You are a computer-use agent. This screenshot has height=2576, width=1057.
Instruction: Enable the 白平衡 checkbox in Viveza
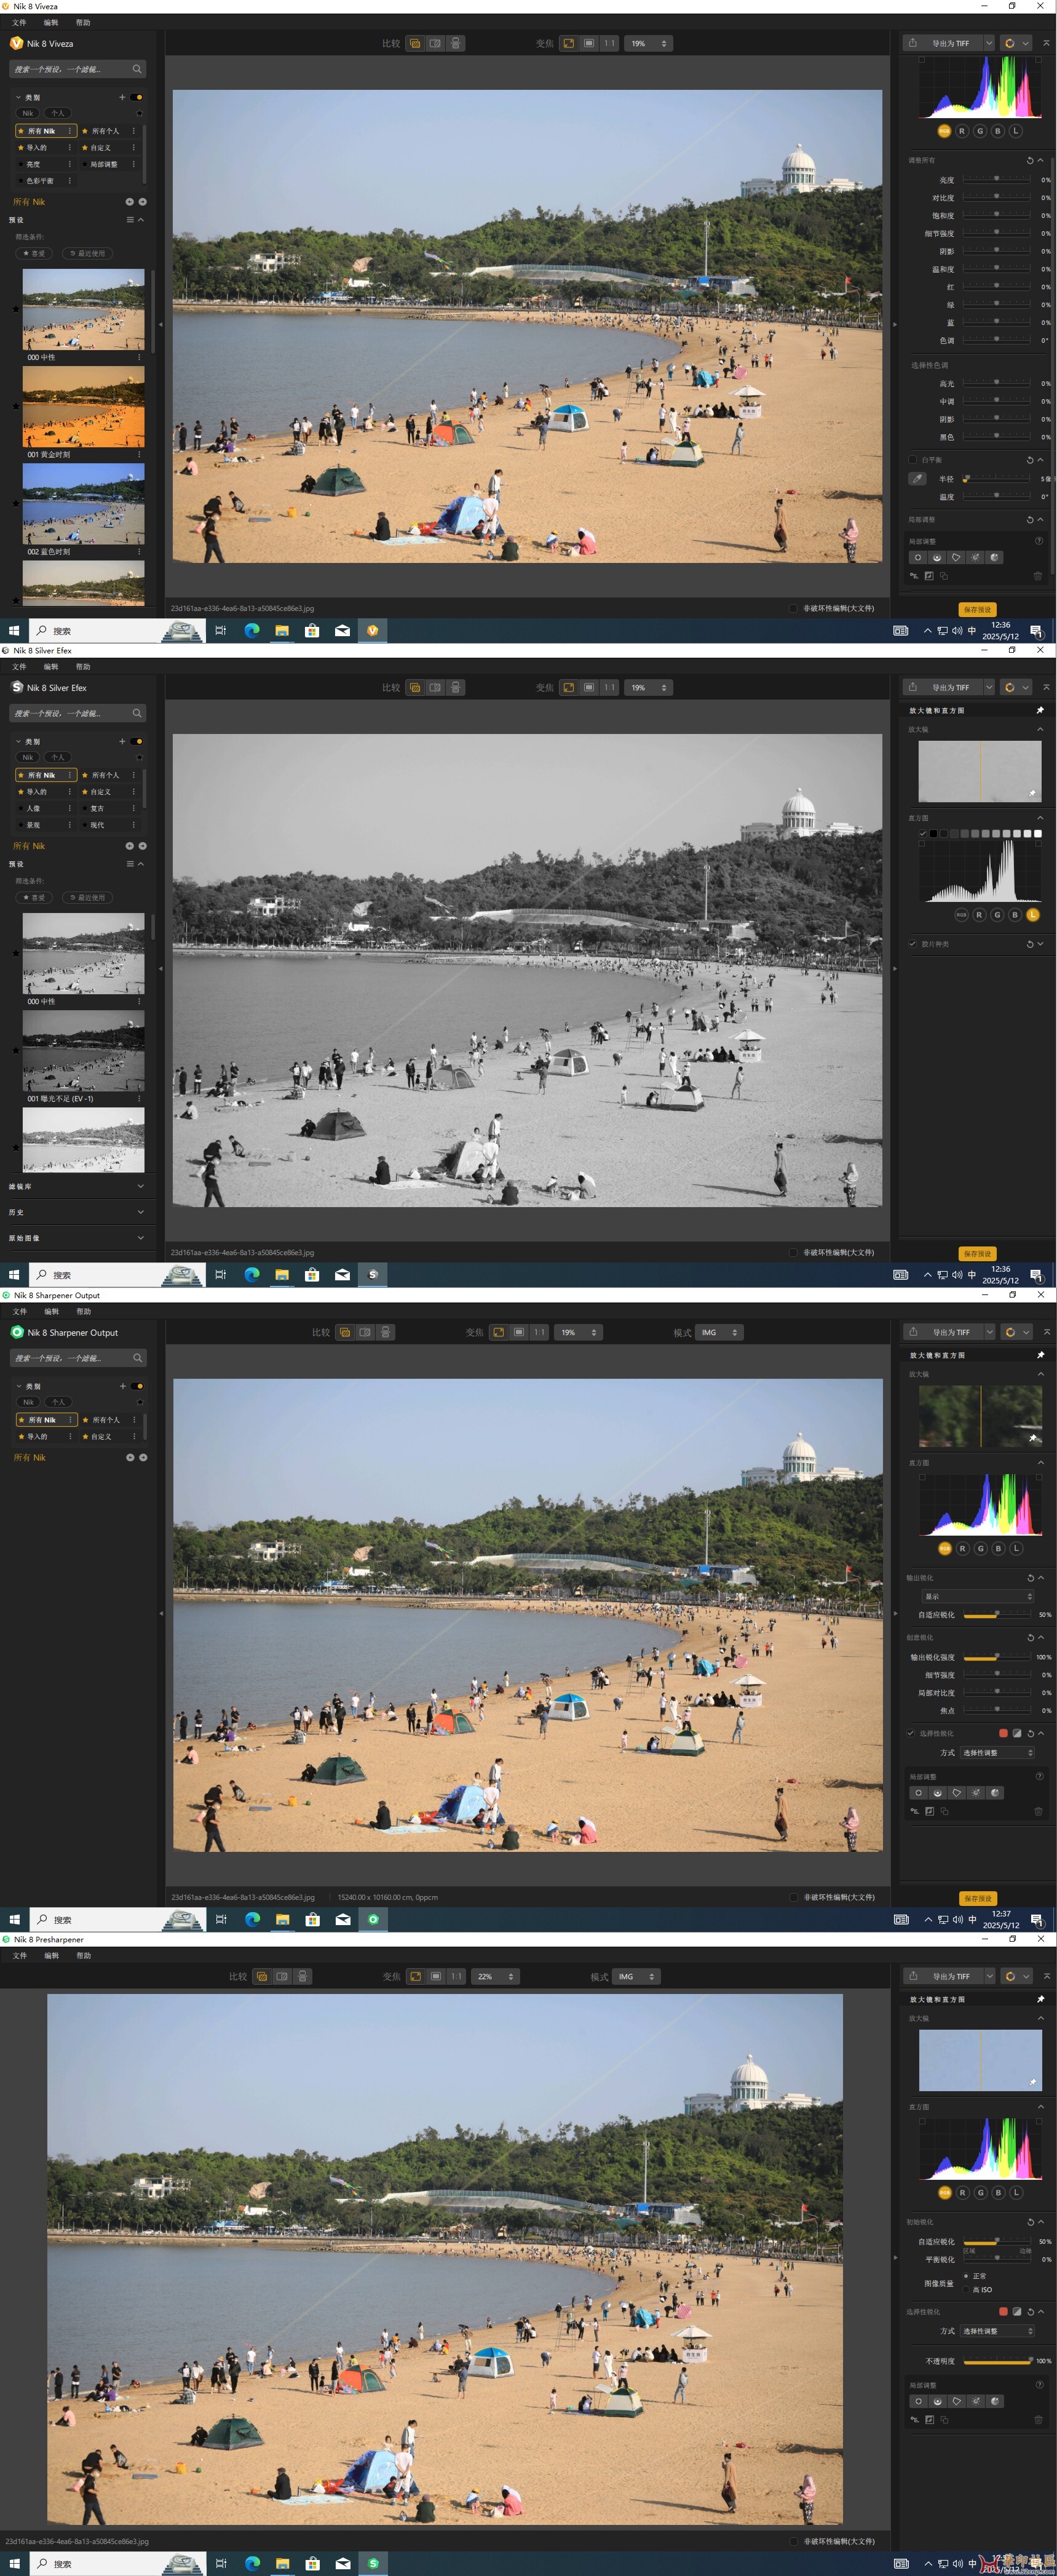(x=912, y=460)
